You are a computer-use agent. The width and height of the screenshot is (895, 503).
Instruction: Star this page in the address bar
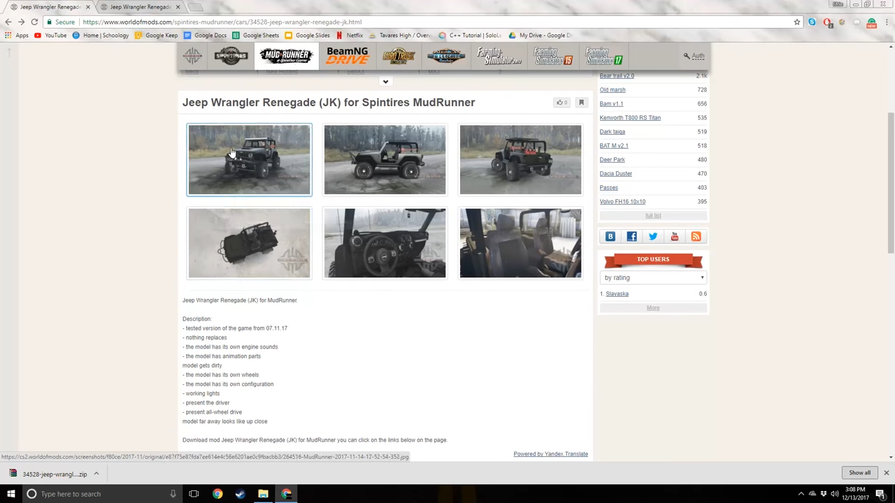tap(796, 22)
